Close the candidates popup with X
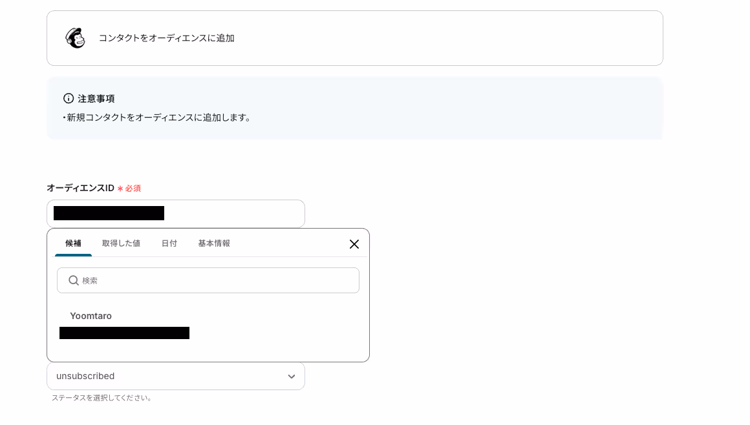The image size is (750, 425). click(354, 244)
